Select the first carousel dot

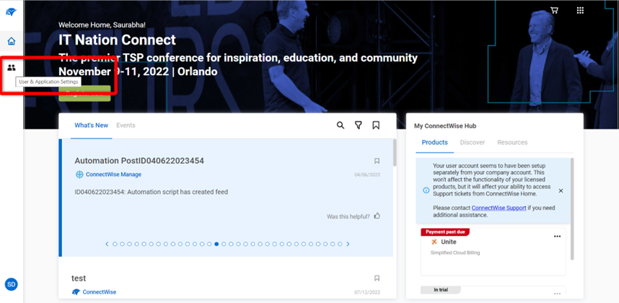pyautogui.click(x=115, y=245)
